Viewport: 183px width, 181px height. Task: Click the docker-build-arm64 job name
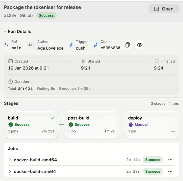(x=35, y=172)
